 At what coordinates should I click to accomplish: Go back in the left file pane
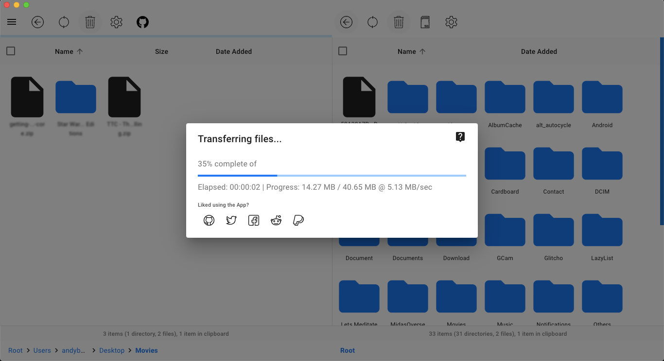point(38,22)
